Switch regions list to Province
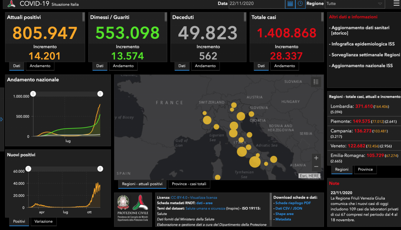The height and width of the screenshot is (230, 401). (x=365, y=169)
